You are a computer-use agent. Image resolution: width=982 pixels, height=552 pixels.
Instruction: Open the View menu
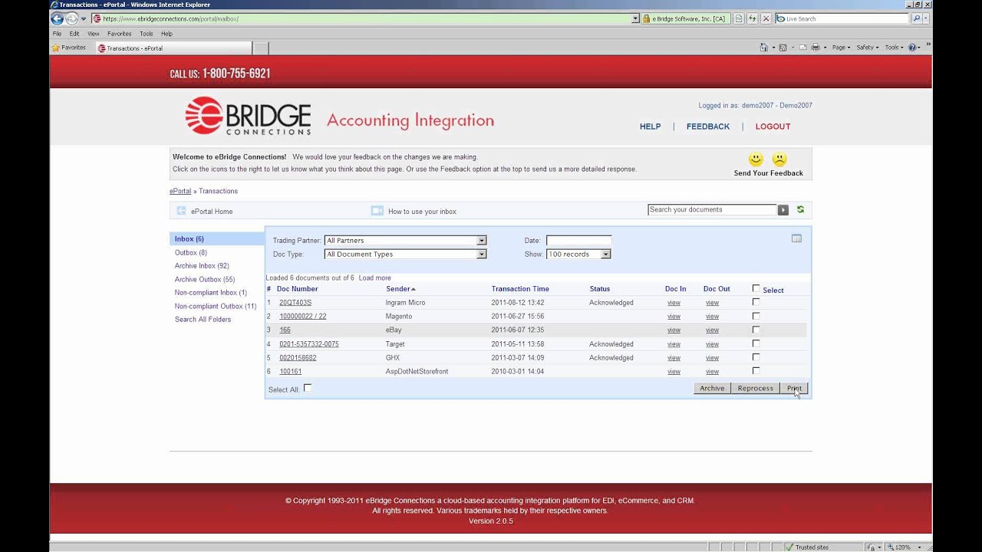click(x=94, y=34)
